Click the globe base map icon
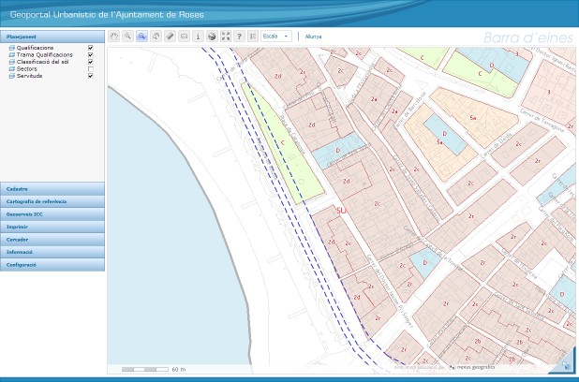The height and width of the screenshot is (382, 579). click(x=212, y=36)
